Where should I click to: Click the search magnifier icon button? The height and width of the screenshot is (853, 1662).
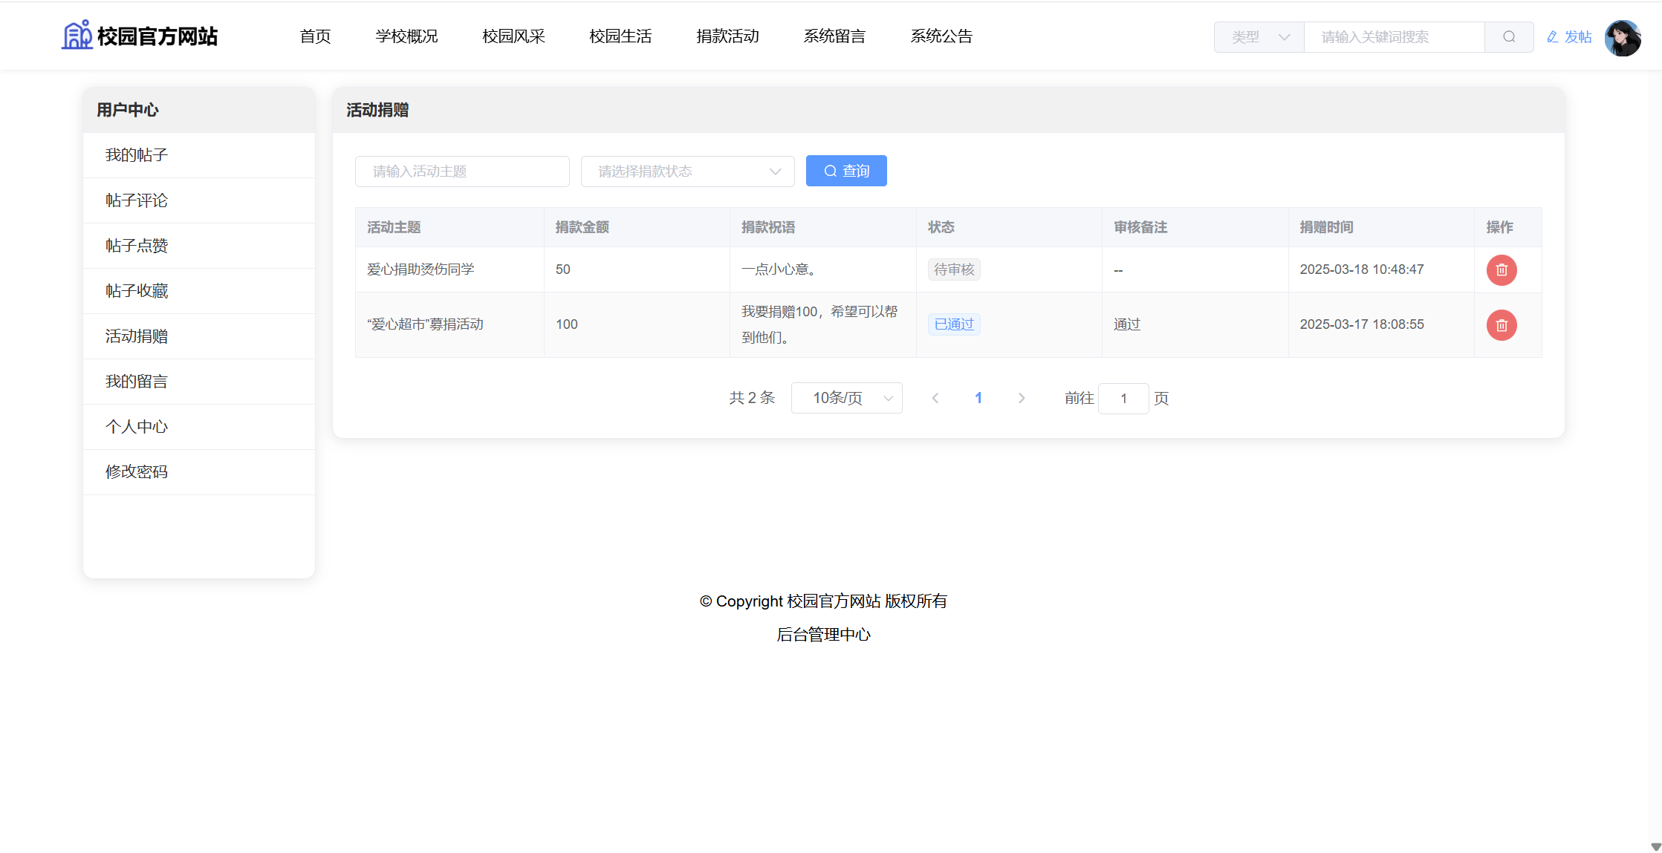coord(1508,37)
